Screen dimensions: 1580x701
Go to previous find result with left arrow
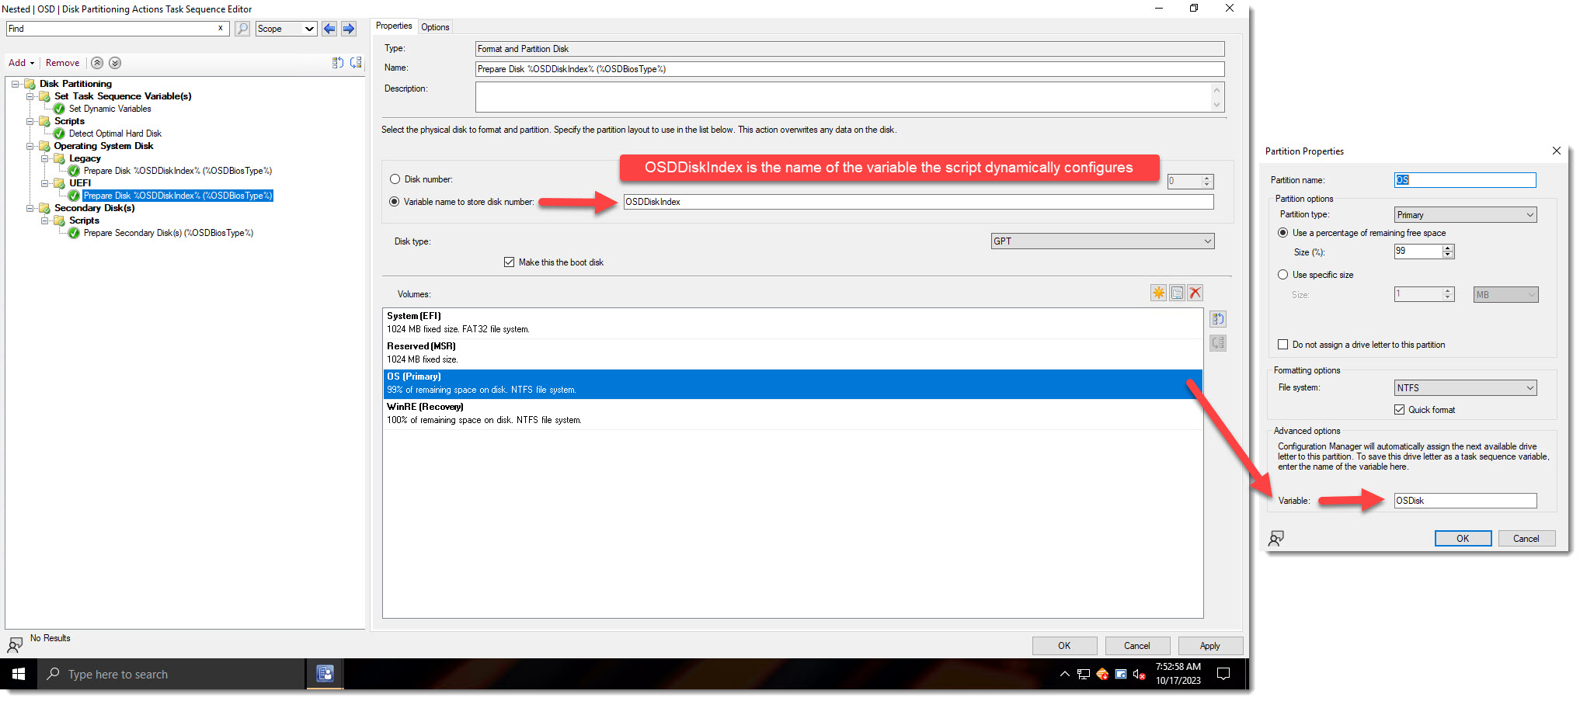[x=329, y=29]
